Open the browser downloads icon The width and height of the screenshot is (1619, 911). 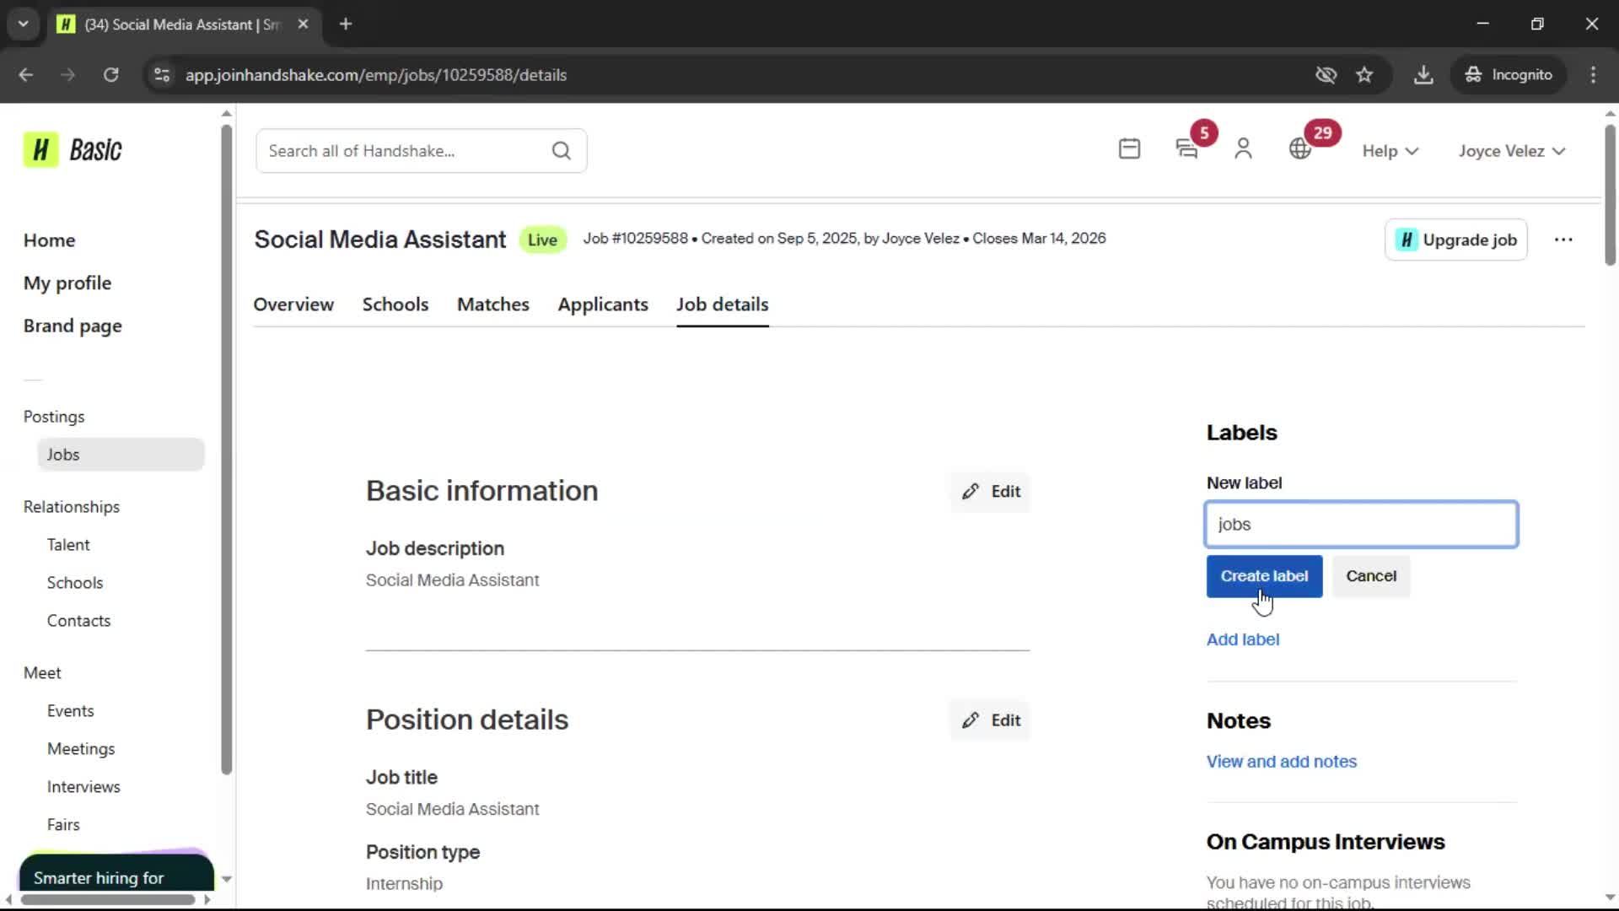coord(1423,75)
